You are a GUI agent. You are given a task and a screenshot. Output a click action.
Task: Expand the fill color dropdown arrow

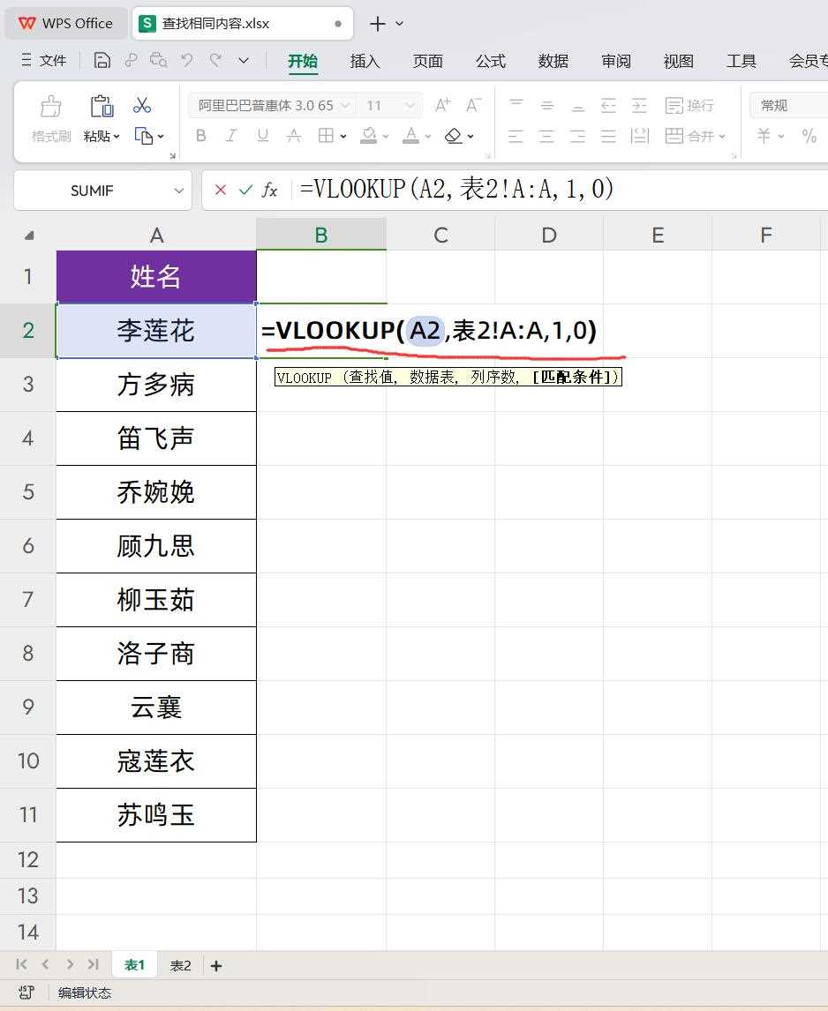click(x=385, y=137)
